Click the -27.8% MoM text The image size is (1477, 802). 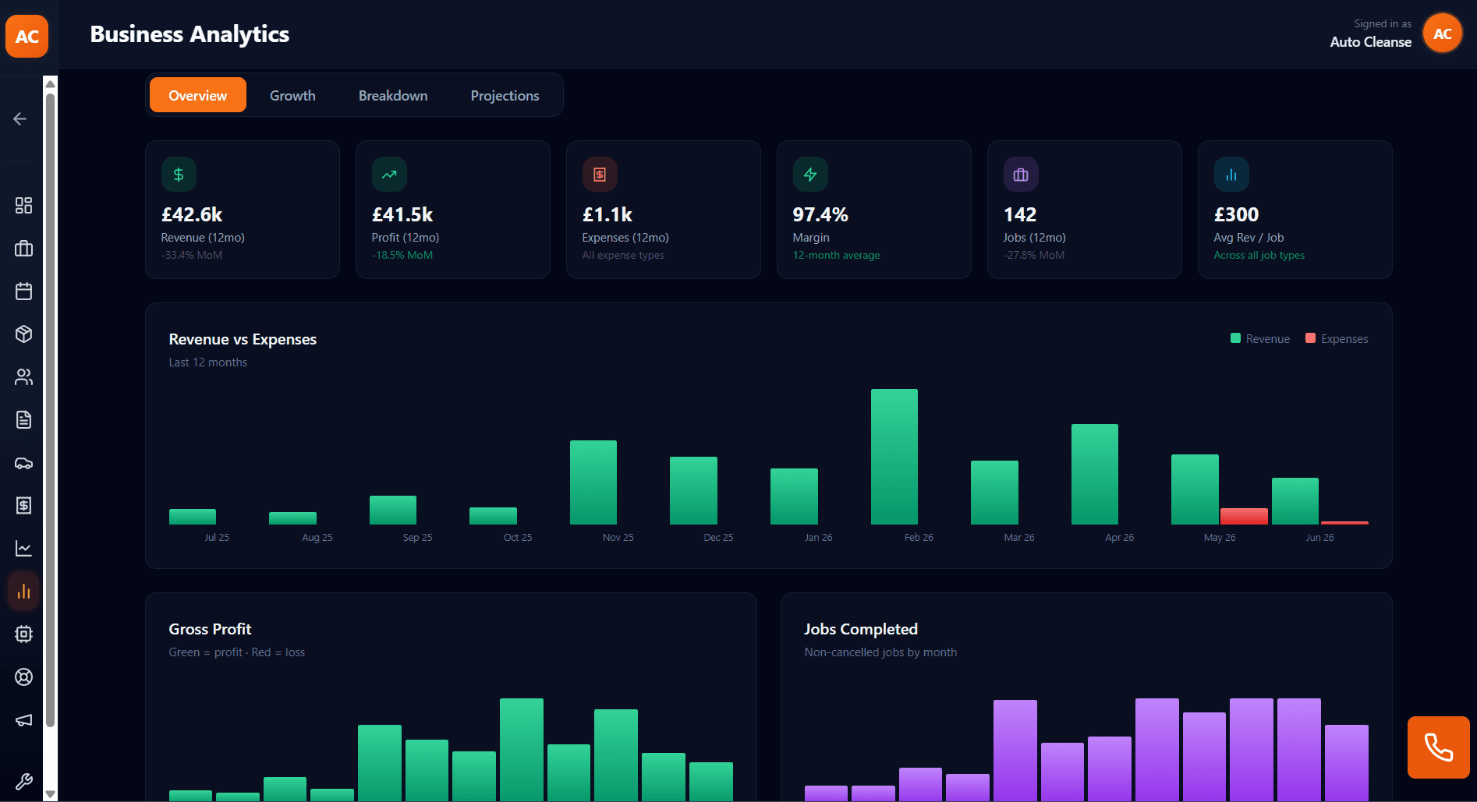[x=1034, y=255]
